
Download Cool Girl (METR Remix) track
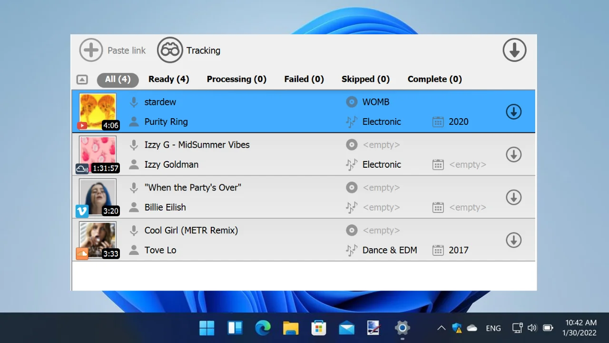(513, 240)
